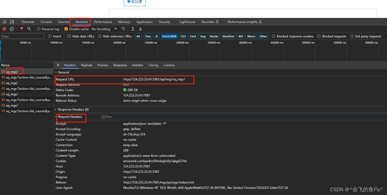
Task: Check Blocked requests
Action: (x=319, y=36)
